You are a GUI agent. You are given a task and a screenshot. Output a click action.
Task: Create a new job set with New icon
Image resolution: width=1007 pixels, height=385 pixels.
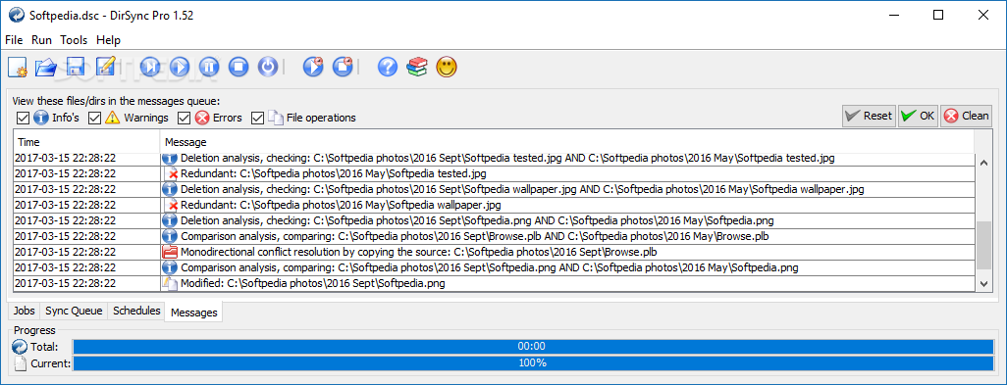(18, 67)
